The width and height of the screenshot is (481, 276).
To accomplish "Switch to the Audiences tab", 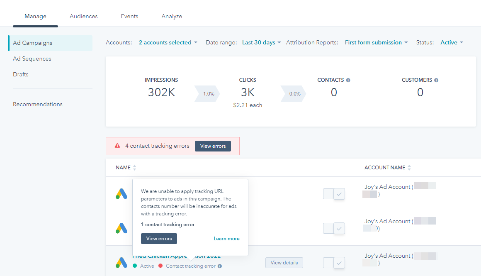I will (83, 16).
